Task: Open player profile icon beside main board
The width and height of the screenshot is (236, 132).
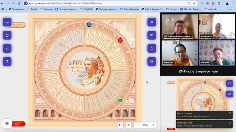Action: coord(152,22)
